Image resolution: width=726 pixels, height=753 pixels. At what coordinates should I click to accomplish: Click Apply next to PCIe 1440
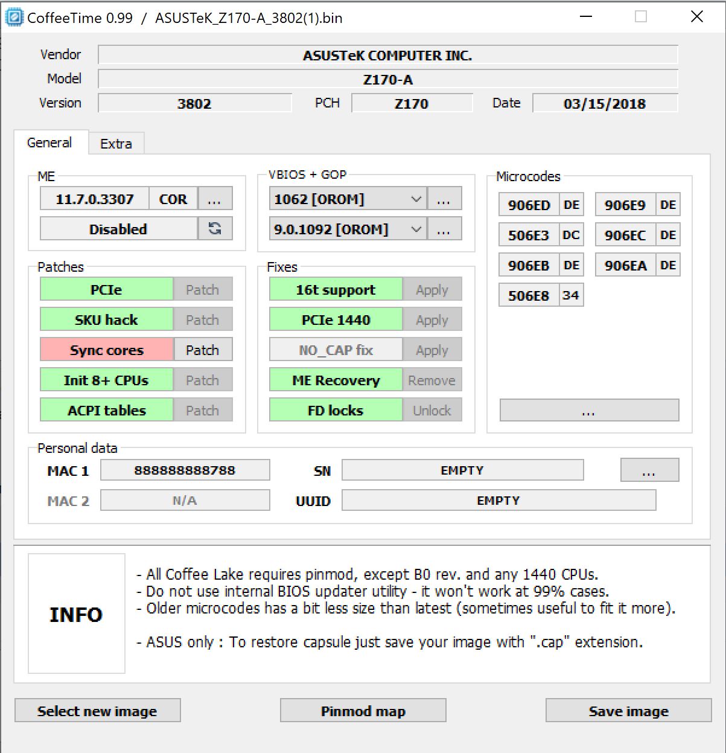pos(432,320)
